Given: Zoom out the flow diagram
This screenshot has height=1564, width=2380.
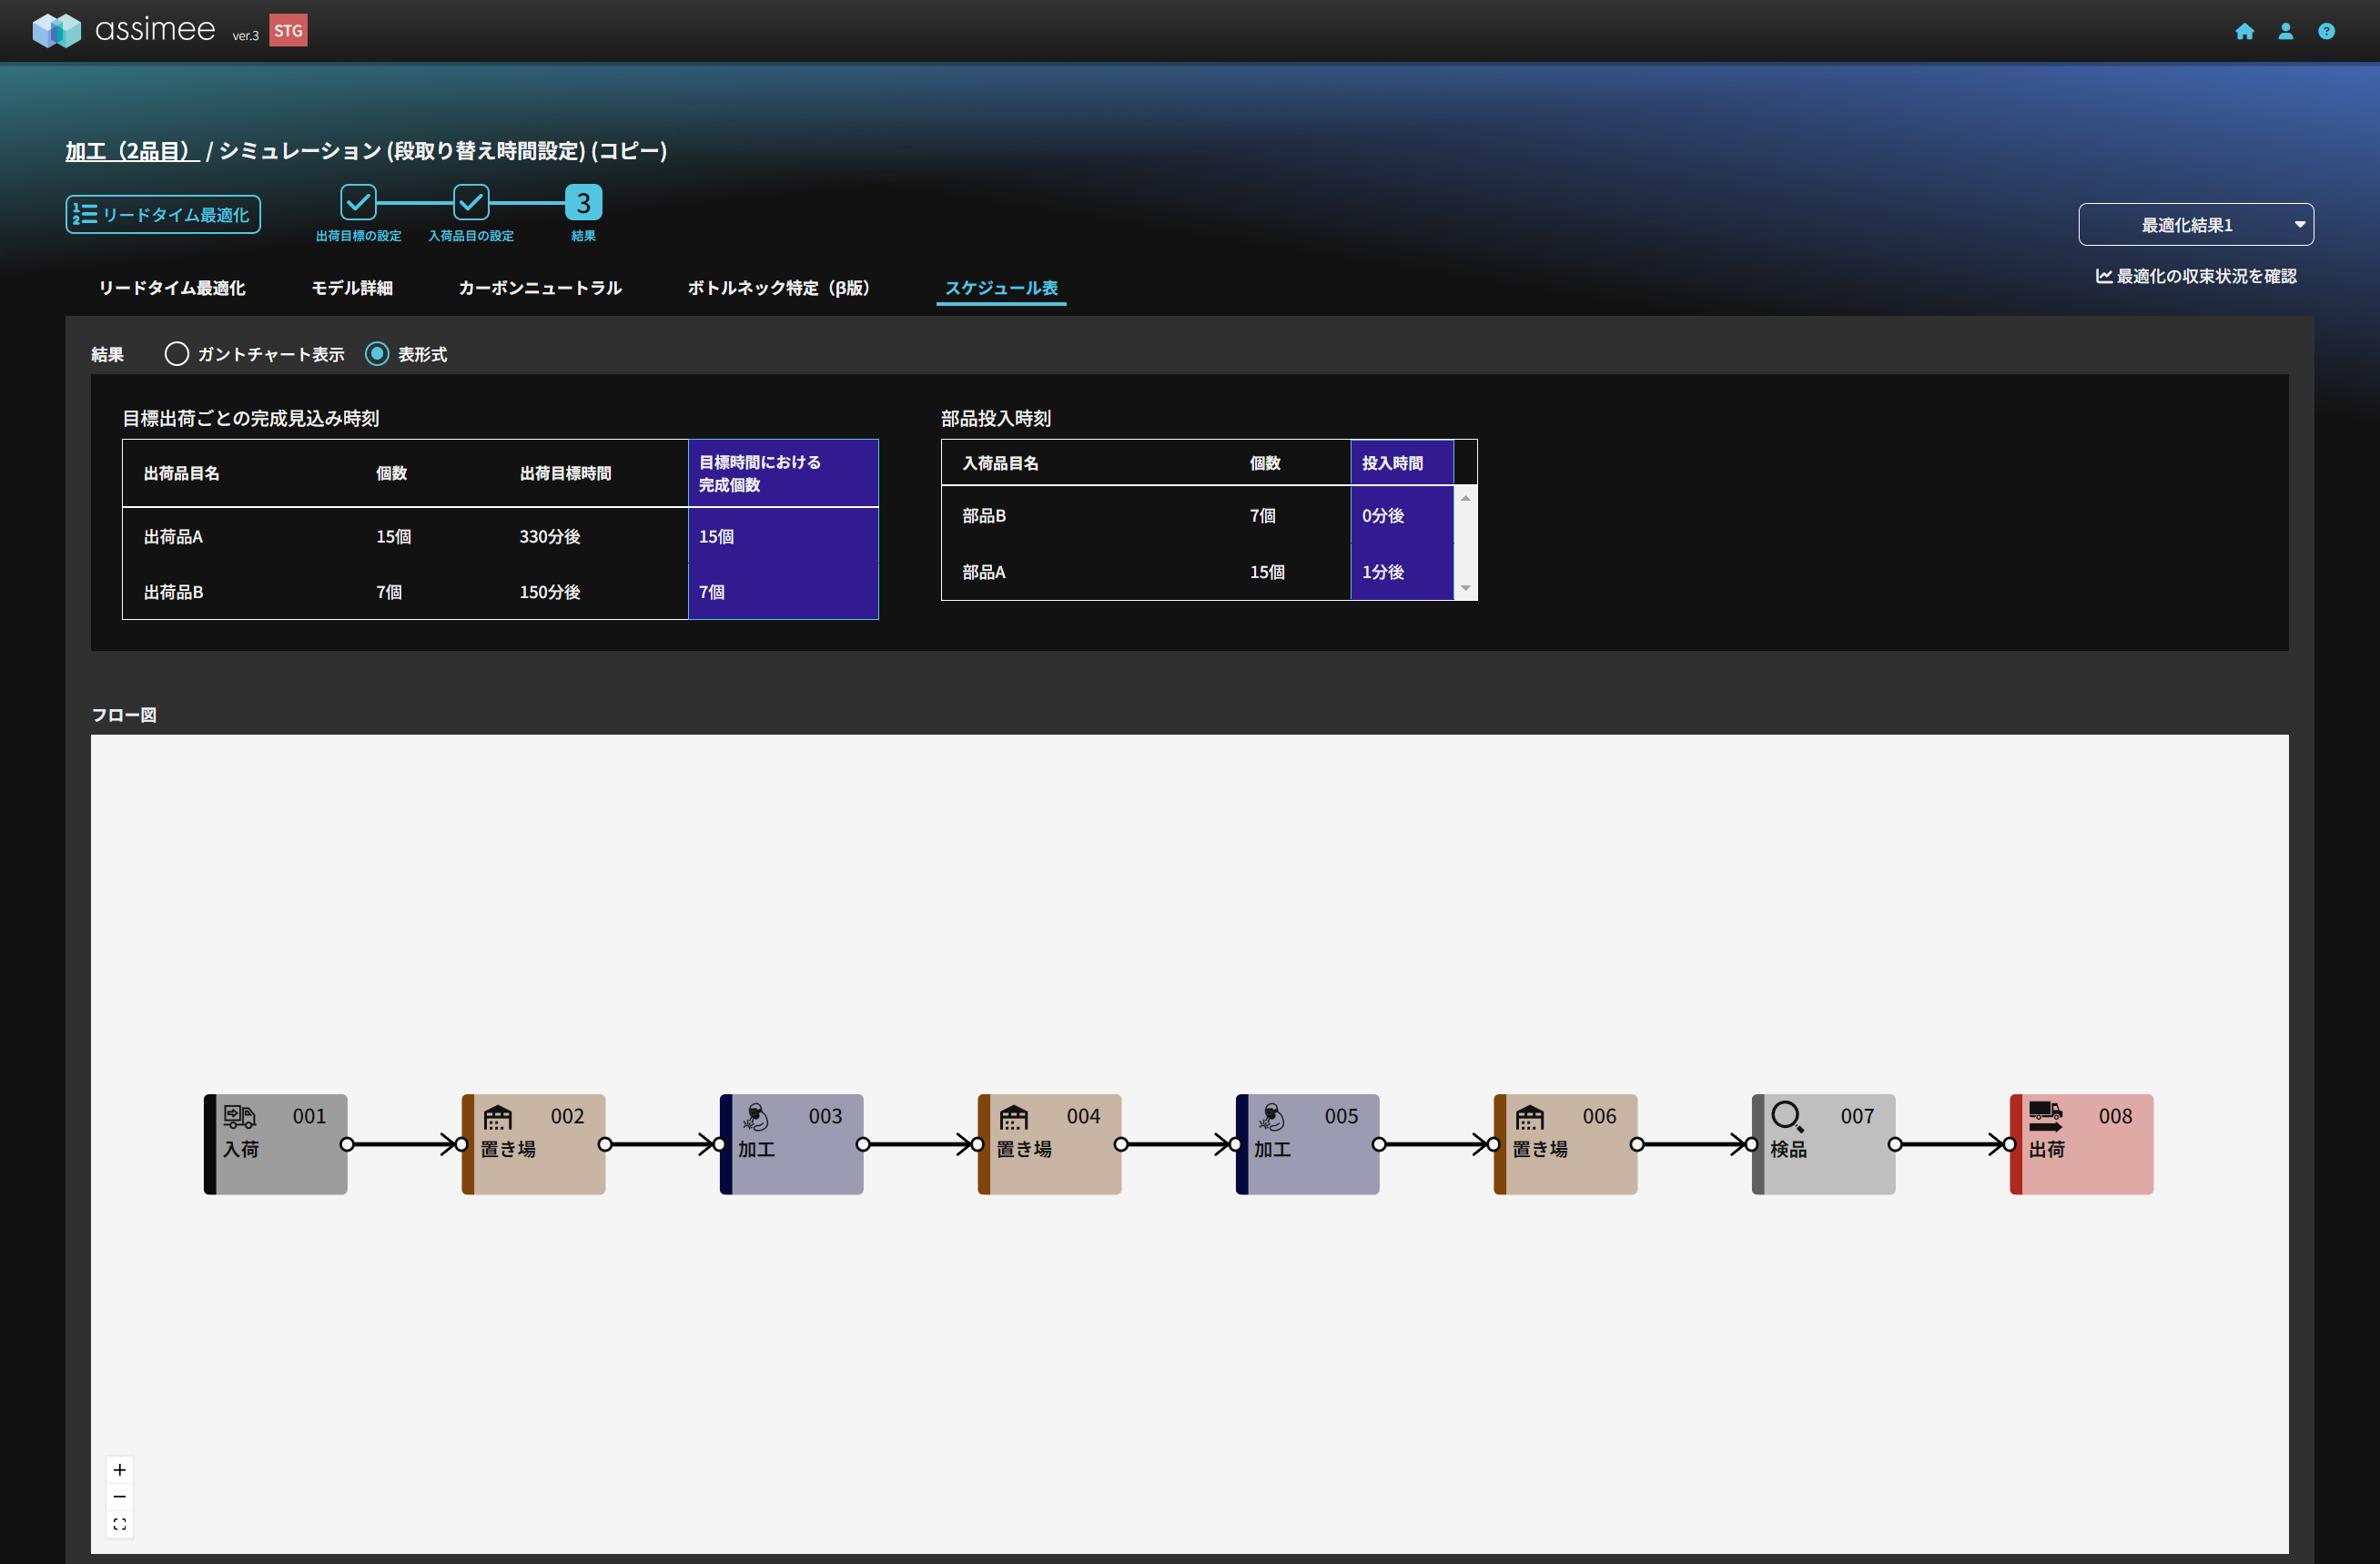Looking at the screenshot, I should (120, 1497).
